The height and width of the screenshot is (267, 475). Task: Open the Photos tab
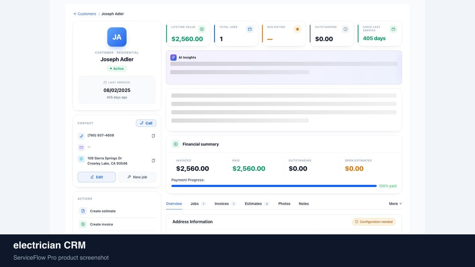click(284, 204)
